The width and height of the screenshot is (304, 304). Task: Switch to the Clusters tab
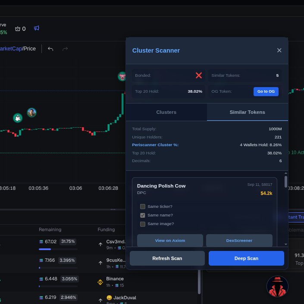pos(166,112)
